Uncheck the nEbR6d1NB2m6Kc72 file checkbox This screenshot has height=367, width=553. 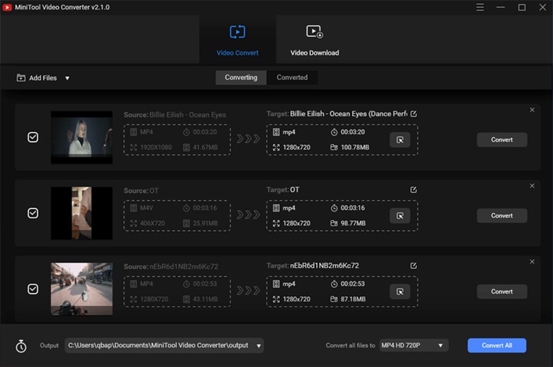(x=33, y=289)
